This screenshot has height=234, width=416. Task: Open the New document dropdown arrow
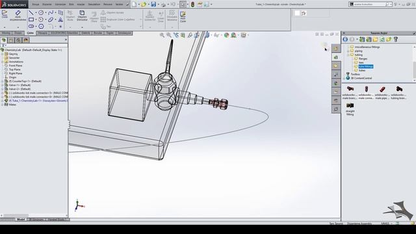138,5
